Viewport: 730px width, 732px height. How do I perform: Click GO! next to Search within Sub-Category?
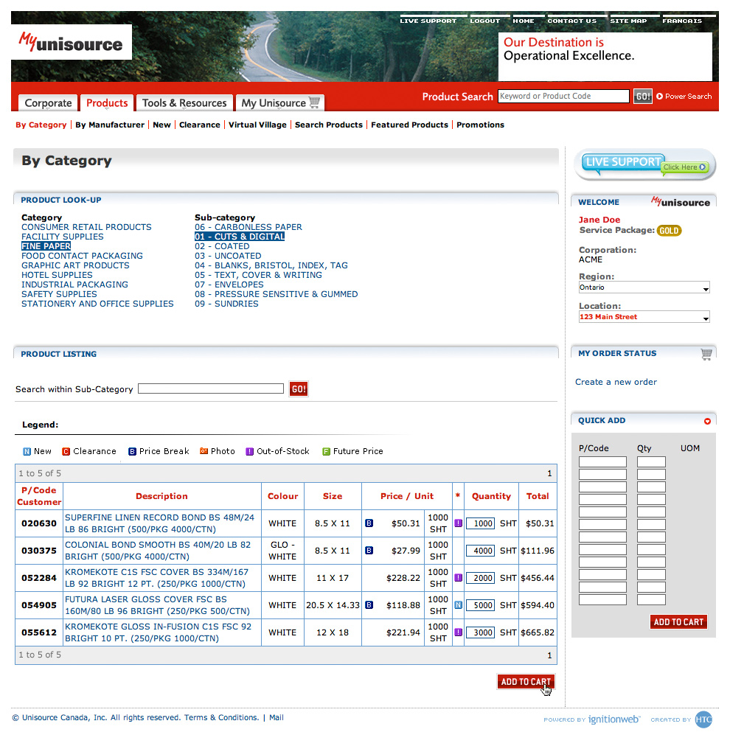tap(299, 389)
